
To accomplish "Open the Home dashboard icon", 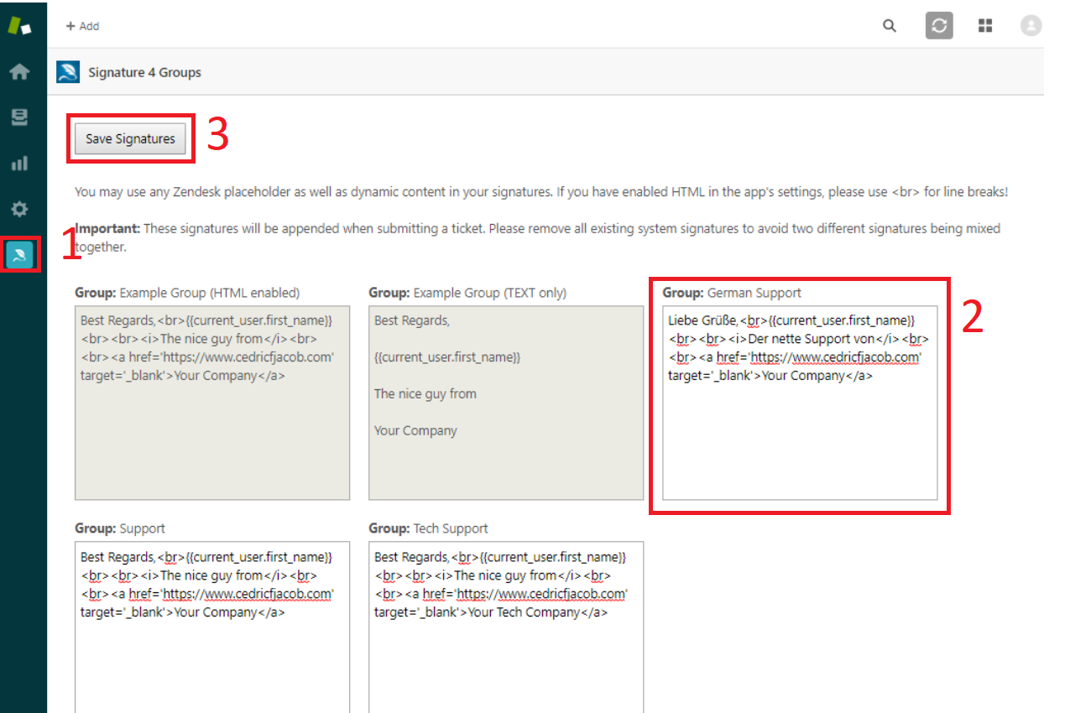I will pyautogui.click(x=19, y=72).
